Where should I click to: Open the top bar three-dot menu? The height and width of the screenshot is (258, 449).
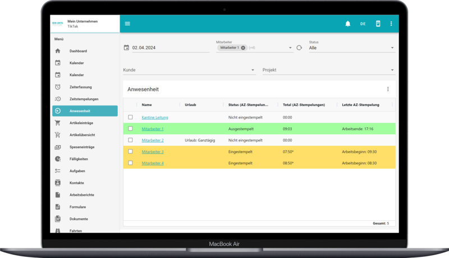(391, 24)
